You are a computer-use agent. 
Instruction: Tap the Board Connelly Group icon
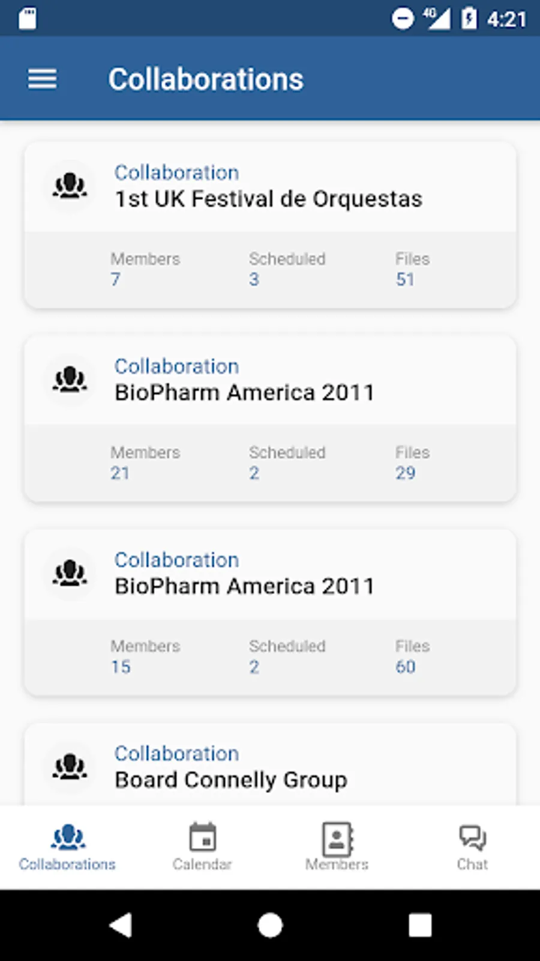point(70,767)
